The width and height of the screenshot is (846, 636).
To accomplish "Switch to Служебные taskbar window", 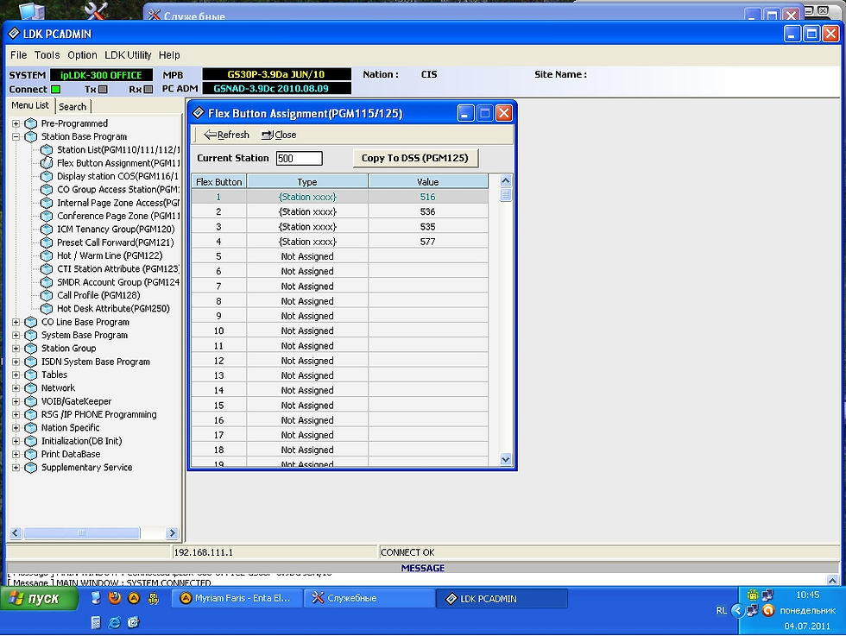I will pyautogui.click(x=369, y=598).
